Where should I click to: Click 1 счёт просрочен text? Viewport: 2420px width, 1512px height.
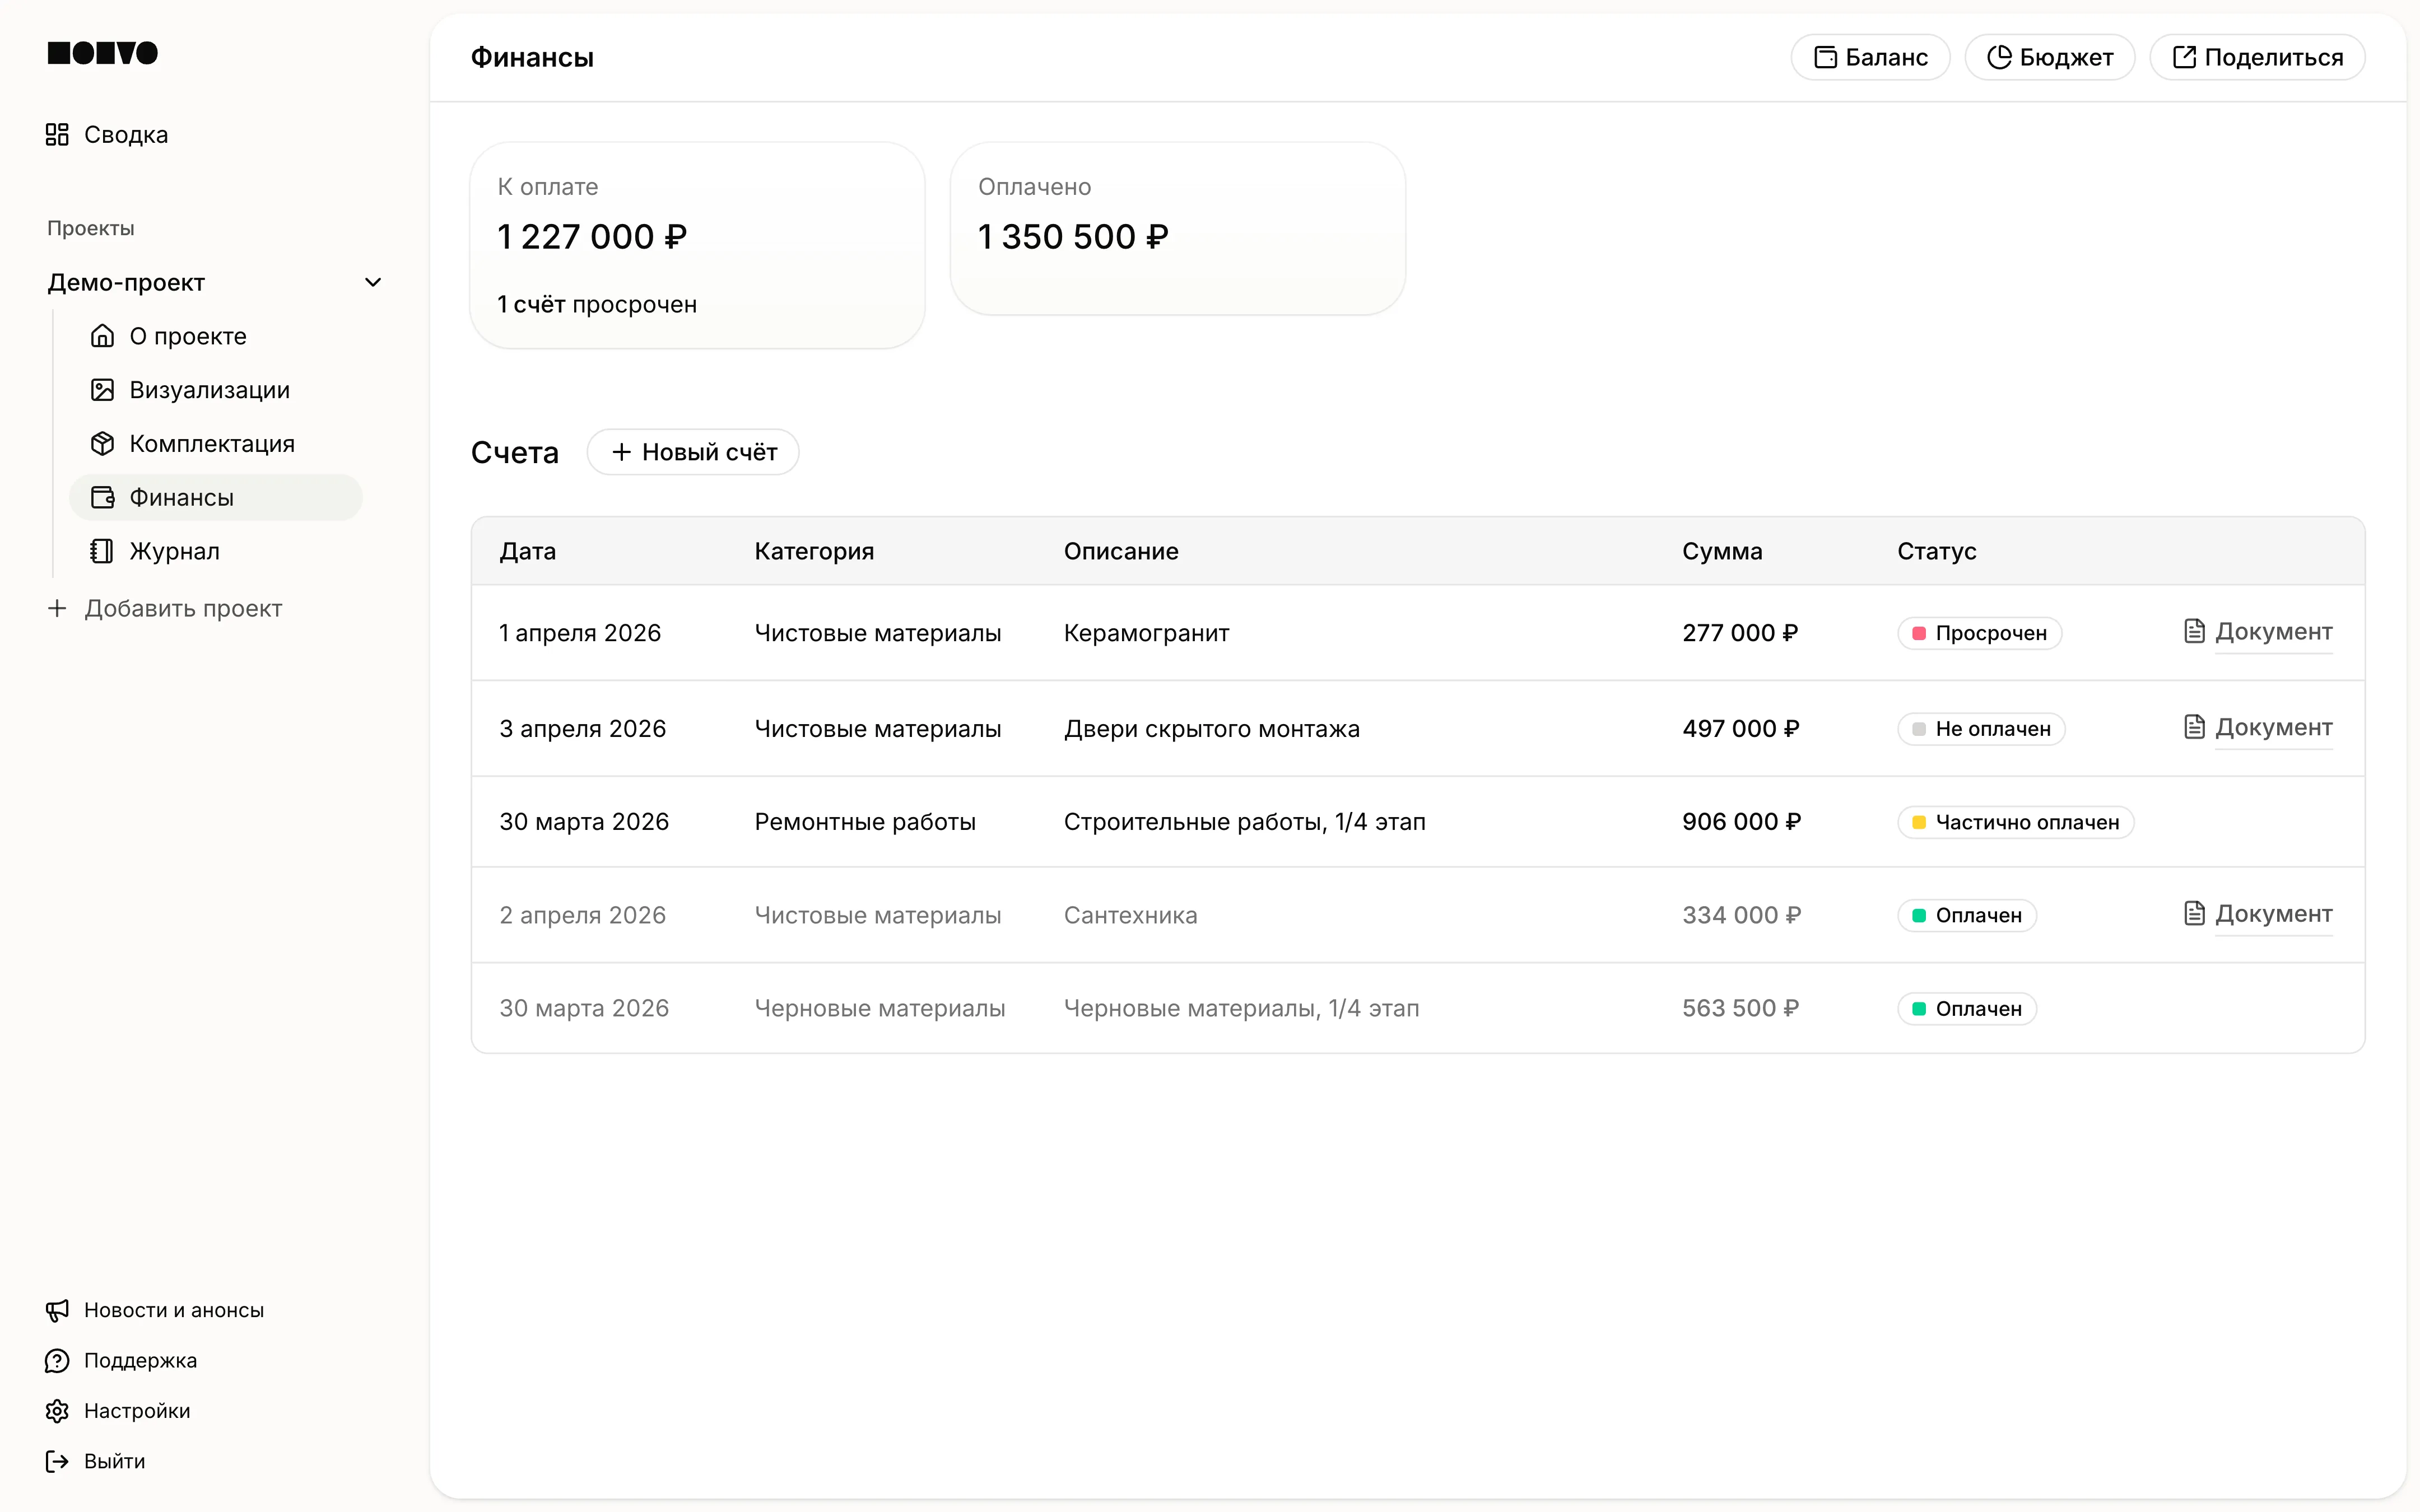tap(597, 304)
